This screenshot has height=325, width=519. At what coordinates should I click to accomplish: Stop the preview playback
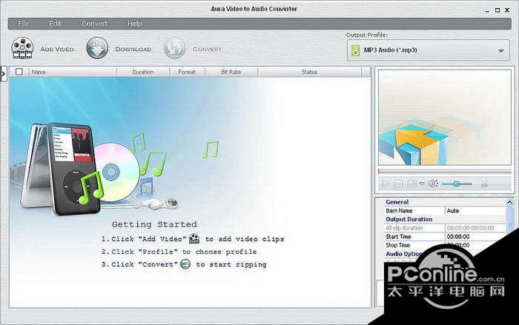pos(399,184)
